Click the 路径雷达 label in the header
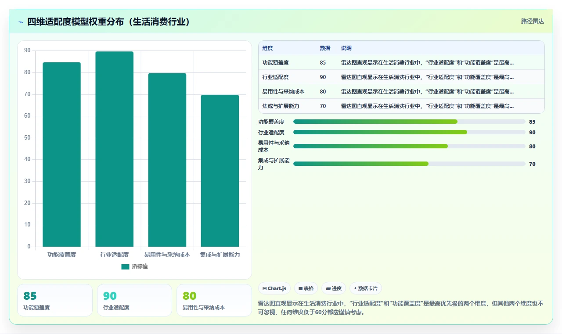Screen dimensions: 562x334 532,21
